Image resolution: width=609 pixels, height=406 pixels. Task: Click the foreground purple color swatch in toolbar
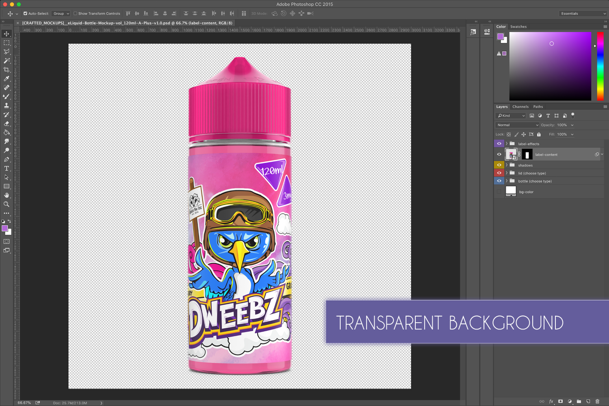tap(5, 228)
